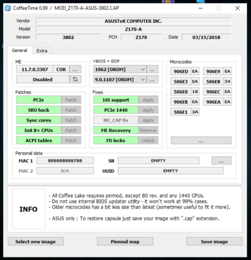This screenshot has width=251, height=260.
Task: Click the MAC 1 address field
Action: [x=65, y=161]
